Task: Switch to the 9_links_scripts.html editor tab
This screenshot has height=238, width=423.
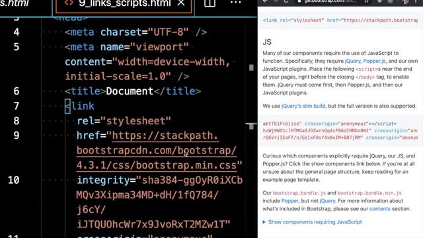Action: coord(124,6)
